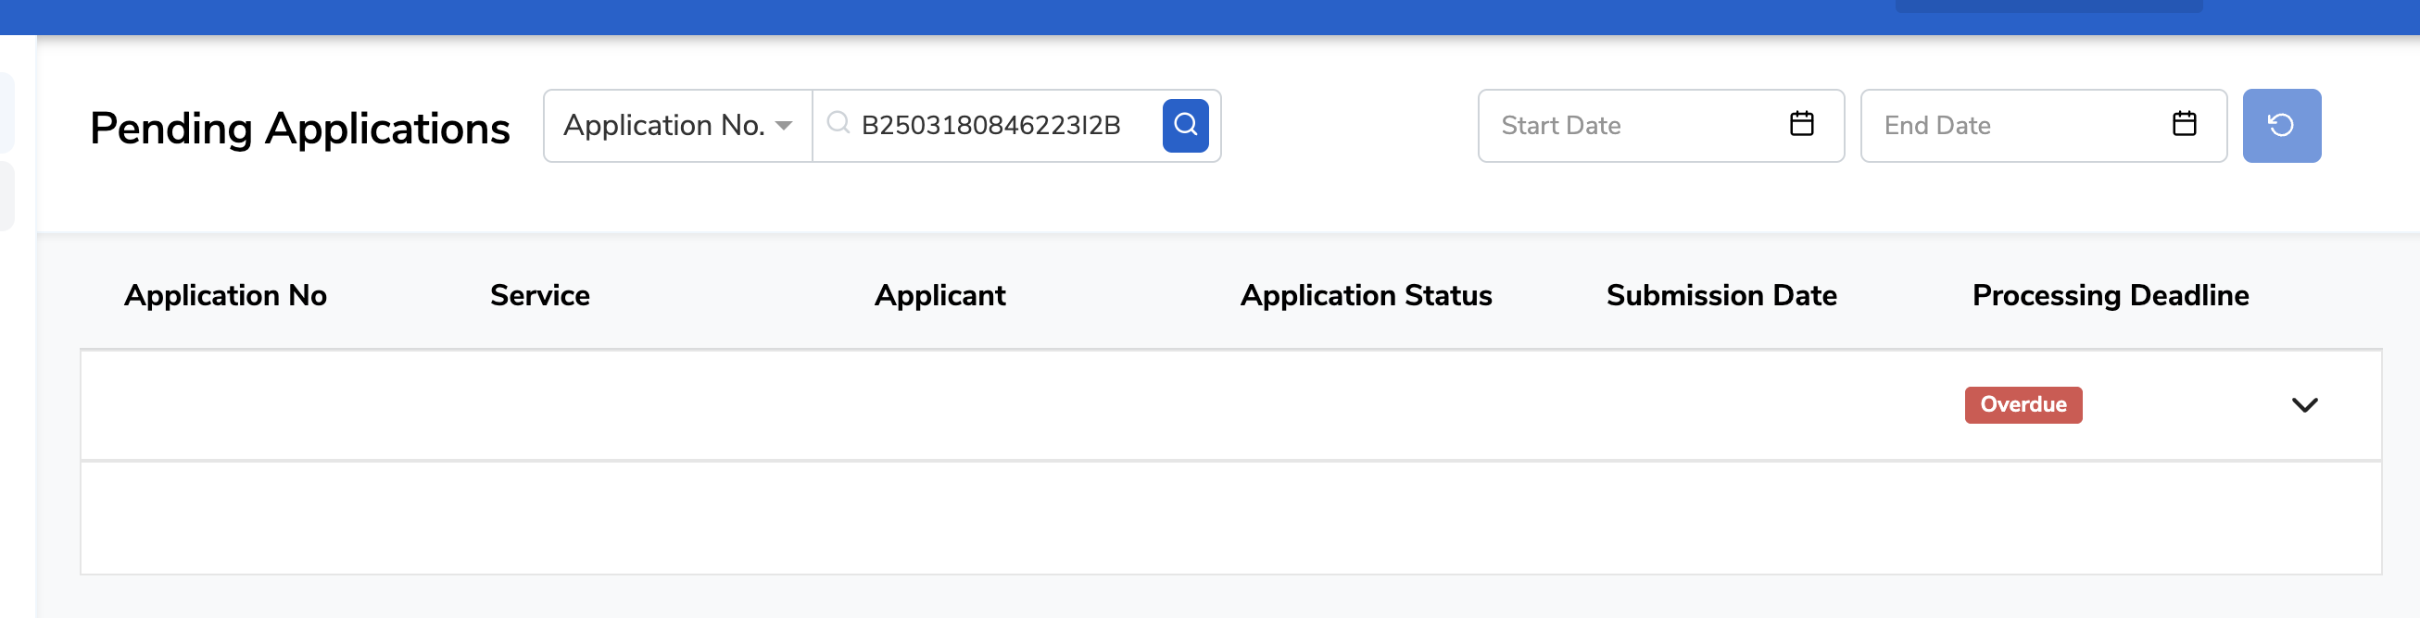Click the search box containing B2503180846223I2B
The image size is (2420, 618).
tap(996, 126)
